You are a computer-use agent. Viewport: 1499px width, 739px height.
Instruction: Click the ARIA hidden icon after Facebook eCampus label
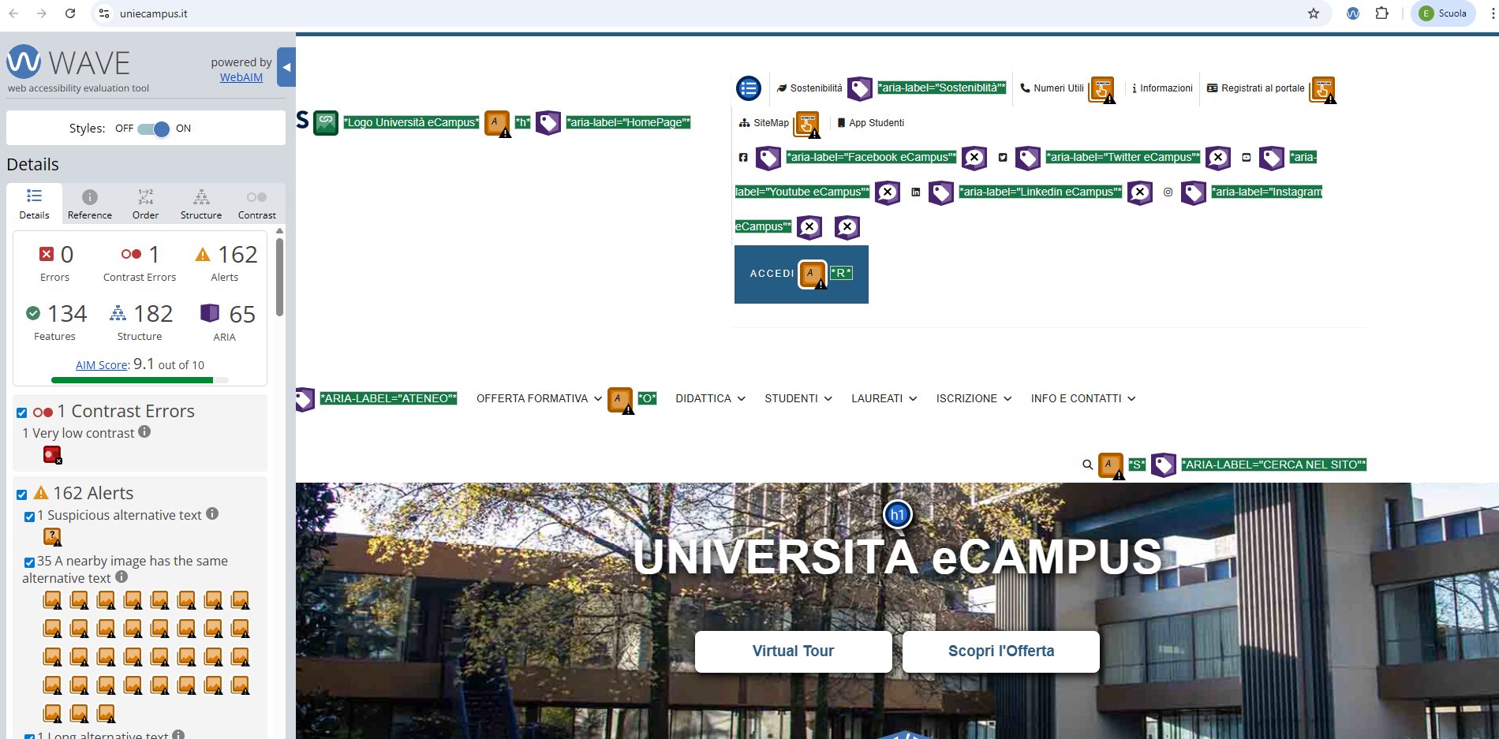coord(974,158)
